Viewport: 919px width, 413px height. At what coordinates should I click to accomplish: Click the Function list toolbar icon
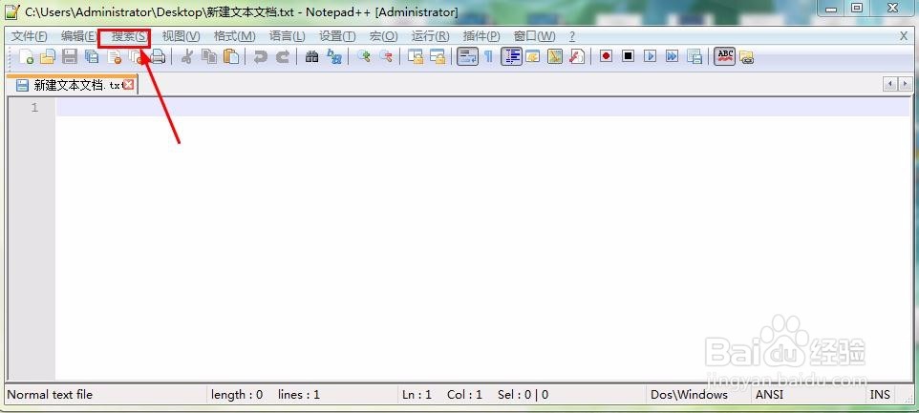(577, 56)
